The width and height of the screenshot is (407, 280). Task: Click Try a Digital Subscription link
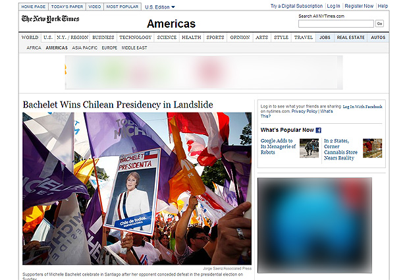(296, 6)
